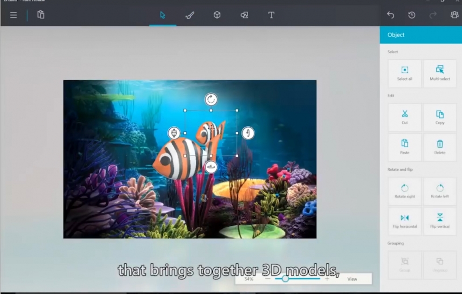Zoom out with the minus button

point(268,279)
